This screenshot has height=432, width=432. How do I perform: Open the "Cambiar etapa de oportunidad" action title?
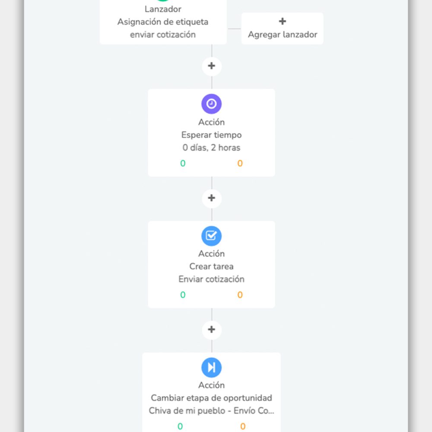211,398
